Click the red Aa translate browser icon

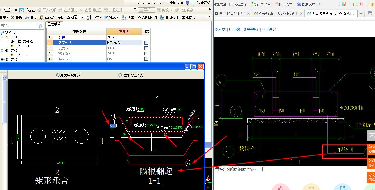361,4
